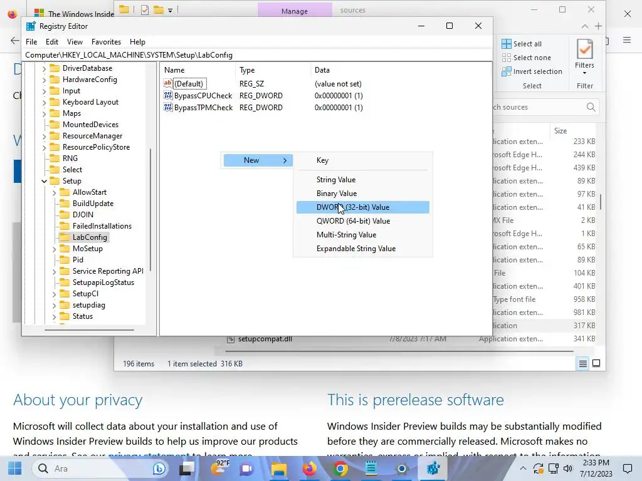The height and width of the screenshot is (481, 642).
Task: Open the Filters dropdown in File Explorer
Action: (584, 57)
